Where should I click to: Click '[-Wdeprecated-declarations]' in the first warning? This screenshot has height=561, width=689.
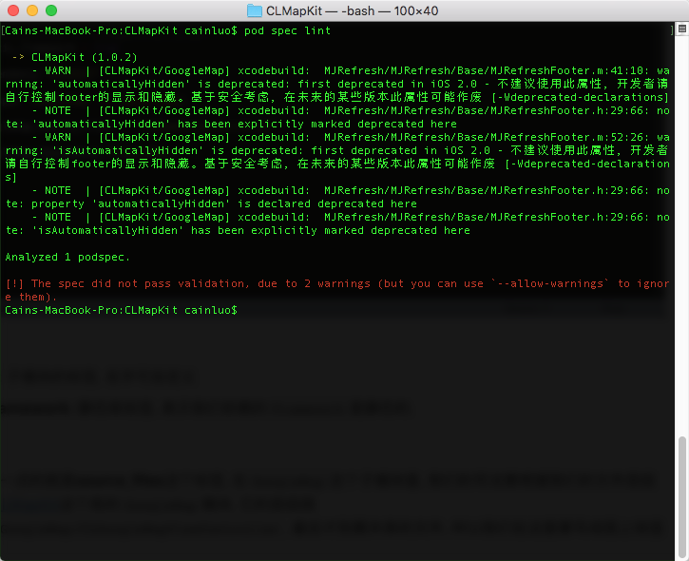(580, 97)
